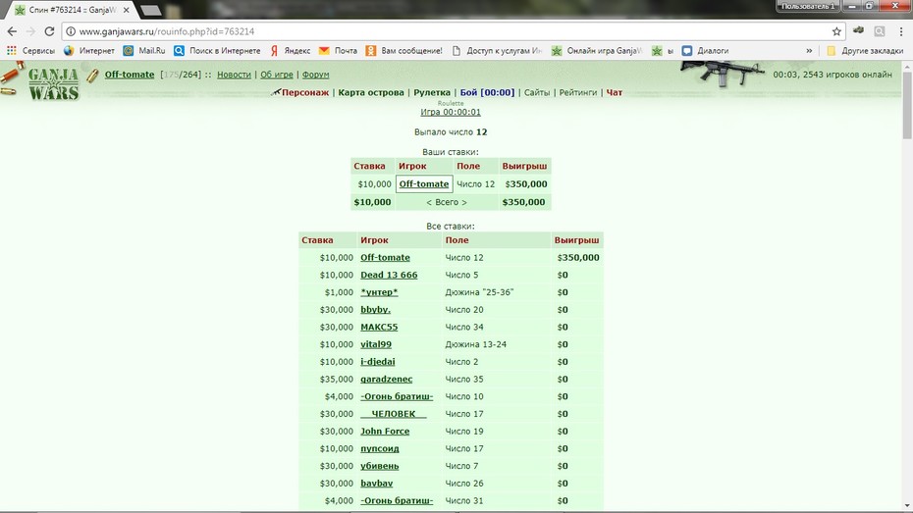Open the Новости link in the header
Viewport: 913px width, 513px height.
pyautogui.click(x=234, y=75)
